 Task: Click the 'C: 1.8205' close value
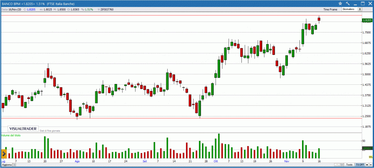pyautogui.click(x=30, y=9)
